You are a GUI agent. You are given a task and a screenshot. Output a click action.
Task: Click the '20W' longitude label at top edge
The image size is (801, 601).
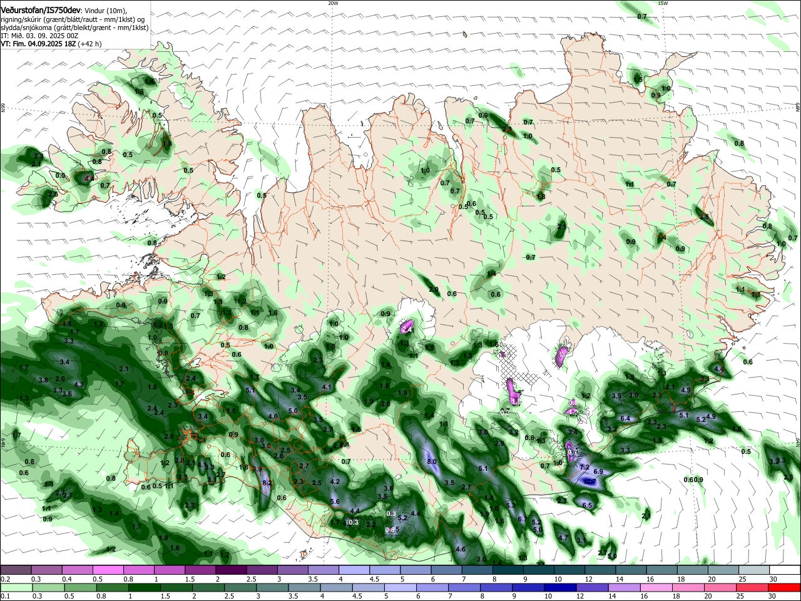[x=333, y=3]
